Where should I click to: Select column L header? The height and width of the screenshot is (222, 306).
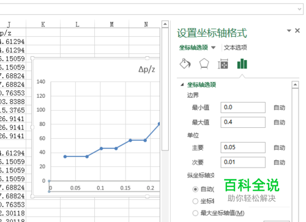(77, 24)
